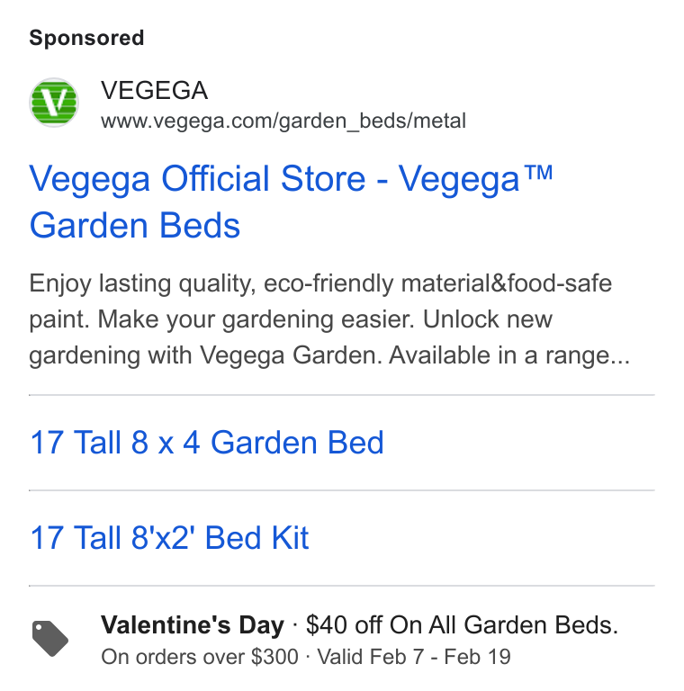Viewport: 684px width, 691px height.
Task: Click the green VEGEGA logo icon
Action: coord(54,103)
